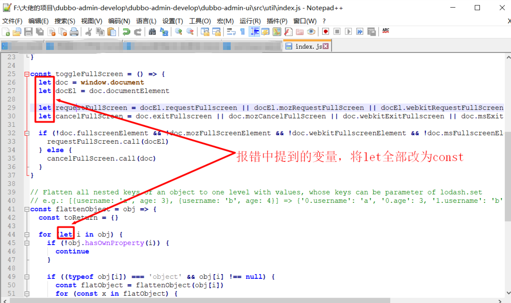Screen dimensions: 511x303
Task: Open the ? help menu
Action: click(324, 21)
